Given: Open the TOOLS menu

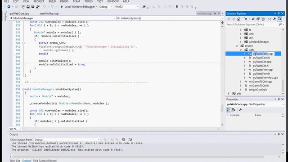Looking at the screenshot, I should coord(89,1).
